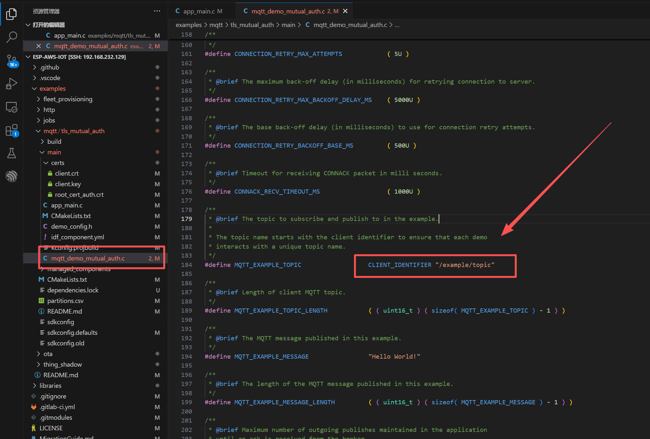Open Extensions view icon

pyautogui.click(x=12, y=130)
